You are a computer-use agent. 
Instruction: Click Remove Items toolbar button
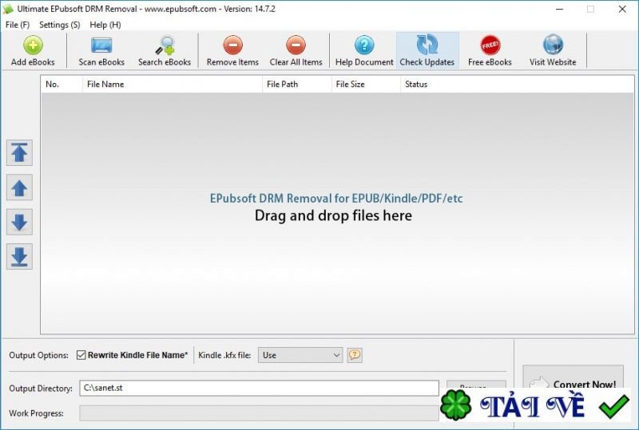point(232,50)
